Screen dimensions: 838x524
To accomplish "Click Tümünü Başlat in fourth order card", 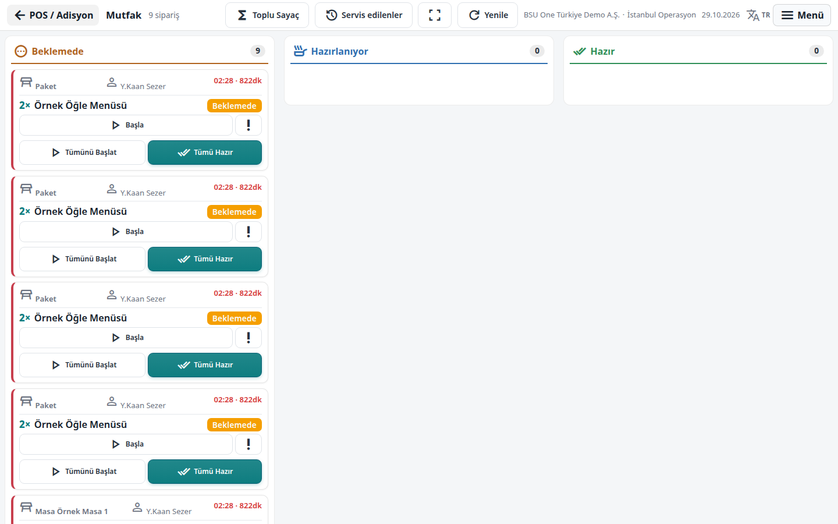I will [82, 472].
